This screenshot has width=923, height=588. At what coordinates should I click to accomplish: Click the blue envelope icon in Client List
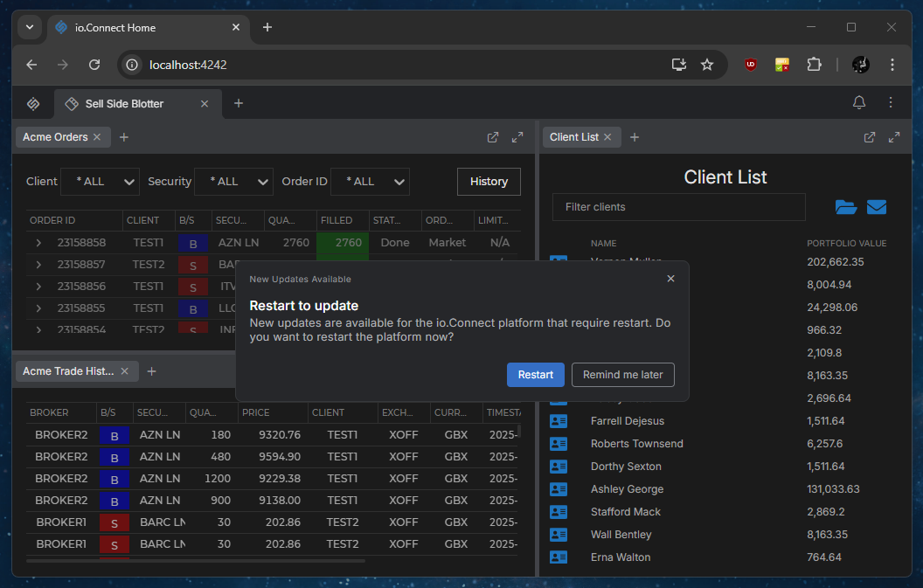pos(877,207)
